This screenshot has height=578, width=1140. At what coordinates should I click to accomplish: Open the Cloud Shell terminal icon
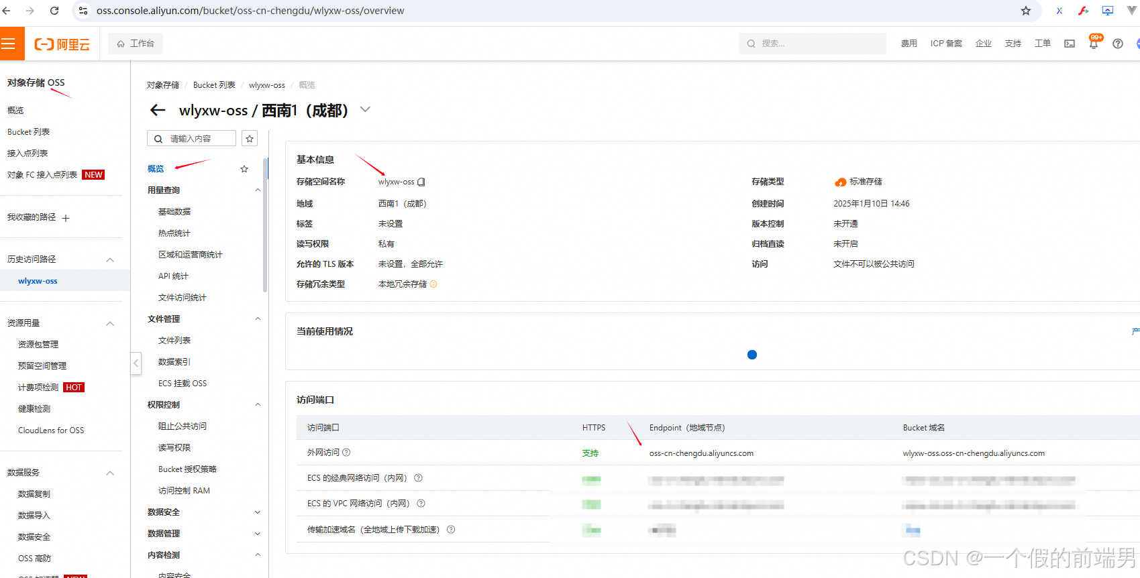(1070, 44)
